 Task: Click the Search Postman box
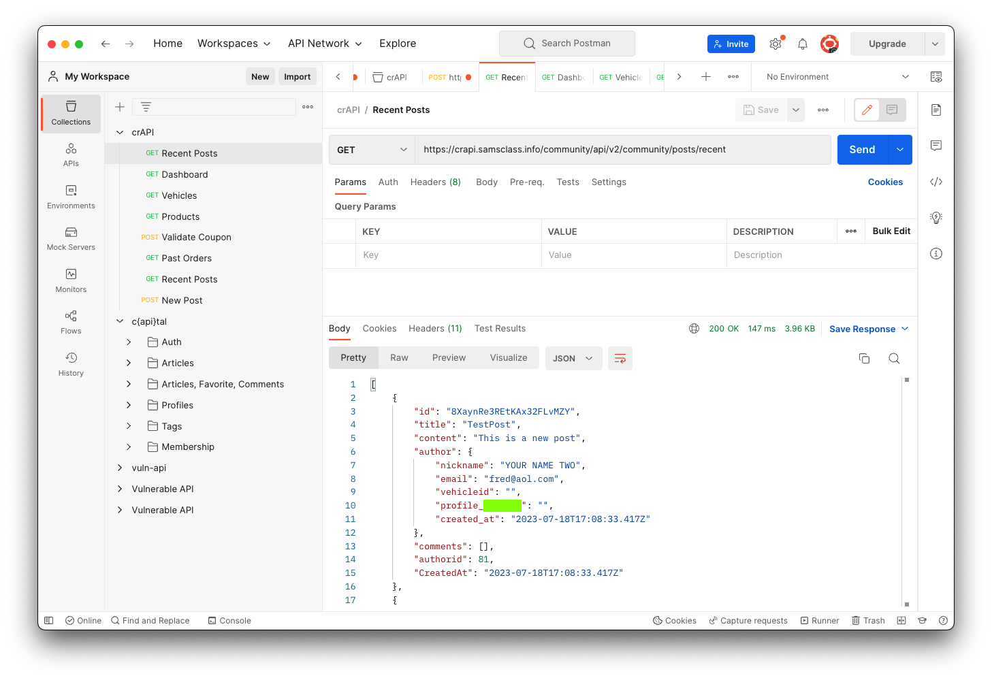[x=567, y=44]
